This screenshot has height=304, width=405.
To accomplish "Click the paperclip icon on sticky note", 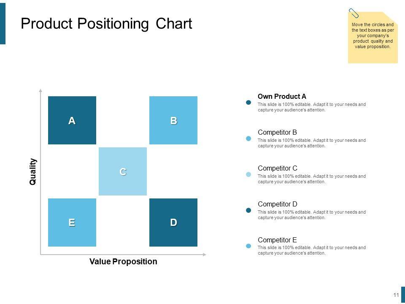I will click(x=354, y=14).
